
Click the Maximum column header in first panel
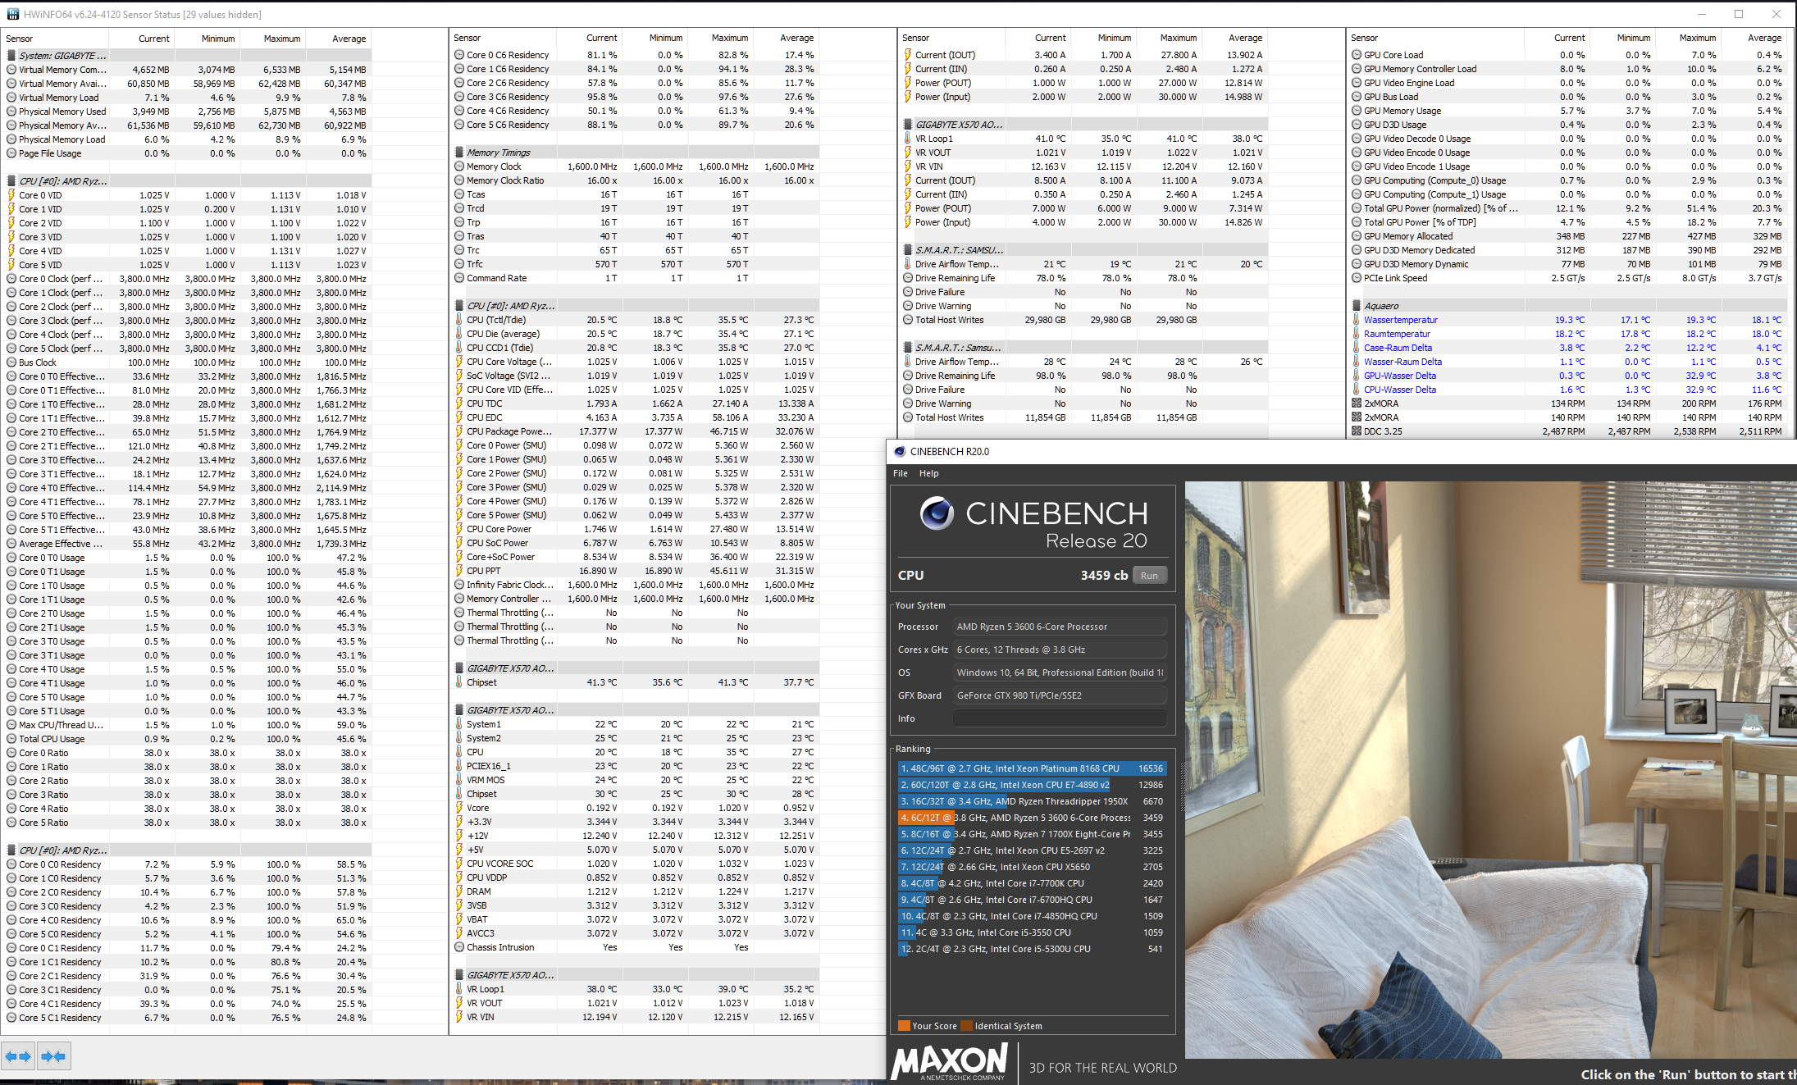(281, 39)
